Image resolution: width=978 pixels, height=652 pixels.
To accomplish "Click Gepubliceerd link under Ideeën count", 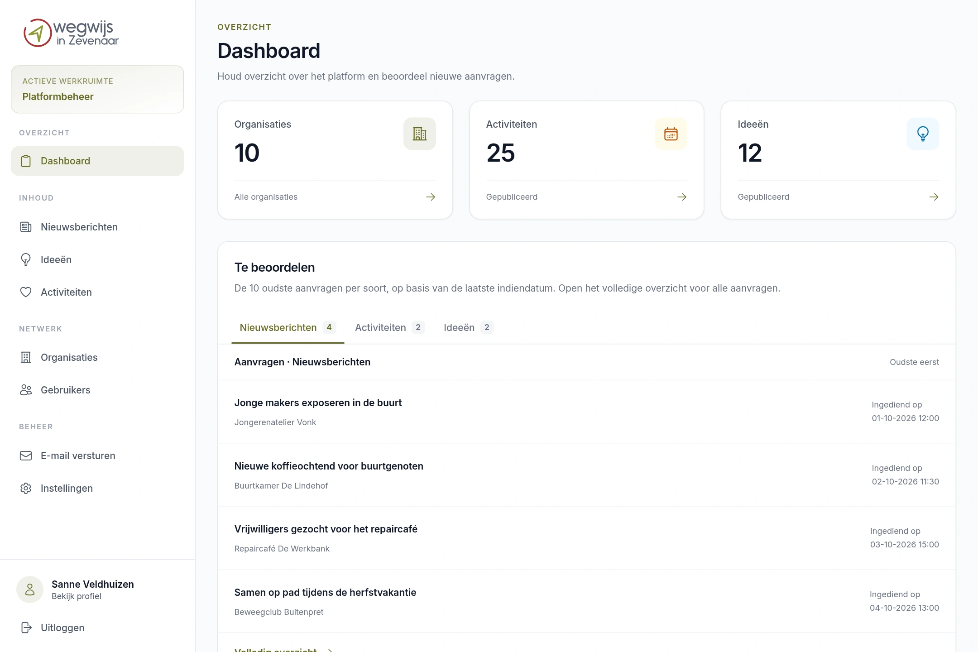I will [763, 197].
